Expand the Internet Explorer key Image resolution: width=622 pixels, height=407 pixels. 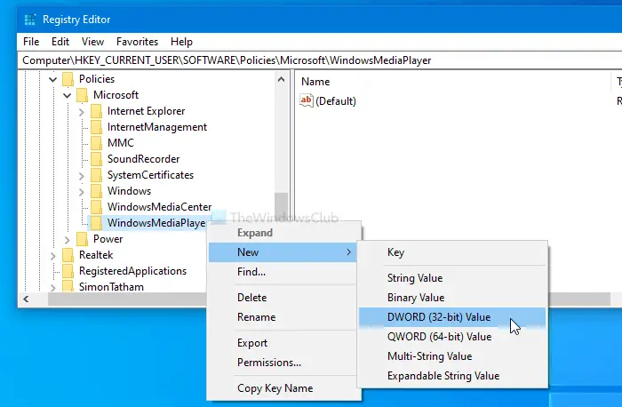click(82, 112)
